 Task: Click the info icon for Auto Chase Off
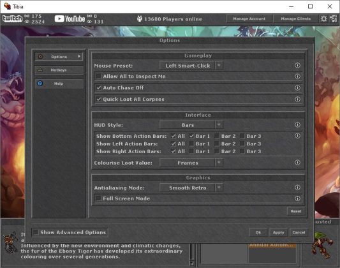297,87
